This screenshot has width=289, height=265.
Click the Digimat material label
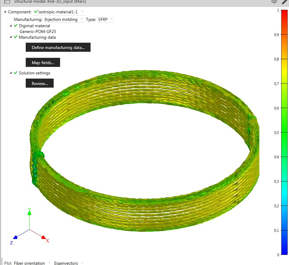coord(34,26)
